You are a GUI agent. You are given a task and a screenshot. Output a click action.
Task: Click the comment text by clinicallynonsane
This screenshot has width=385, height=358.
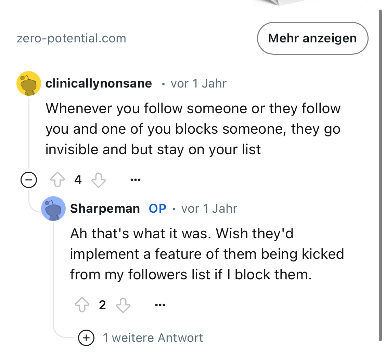[193, 129]
